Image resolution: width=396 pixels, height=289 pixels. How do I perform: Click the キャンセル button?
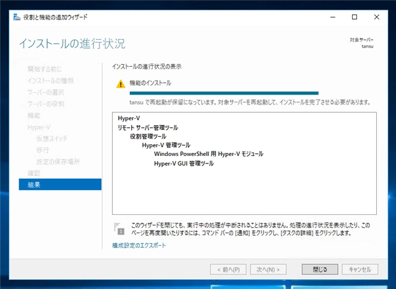[360, 269]
